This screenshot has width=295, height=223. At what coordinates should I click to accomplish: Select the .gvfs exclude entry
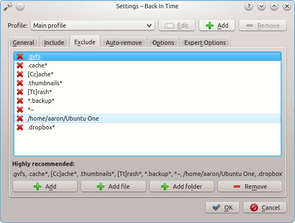pos(147,56)
